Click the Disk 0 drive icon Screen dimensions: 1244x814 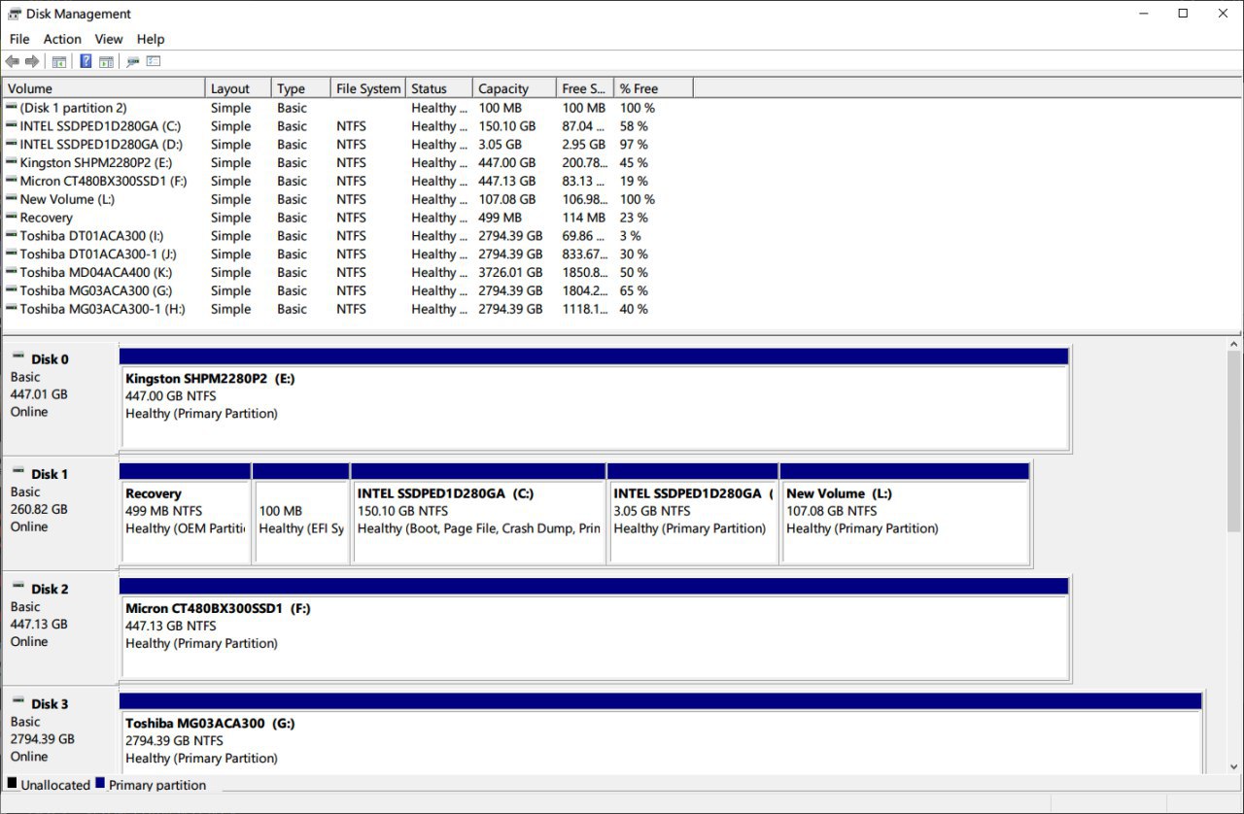click(17, 357)
